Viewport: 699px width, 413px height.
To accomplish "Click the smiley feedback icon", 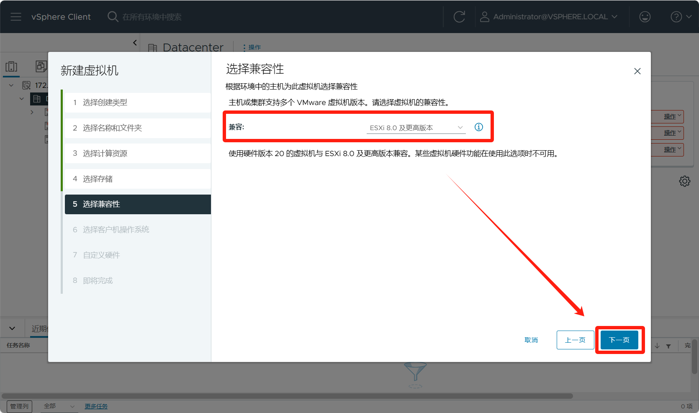I will 645,17.
